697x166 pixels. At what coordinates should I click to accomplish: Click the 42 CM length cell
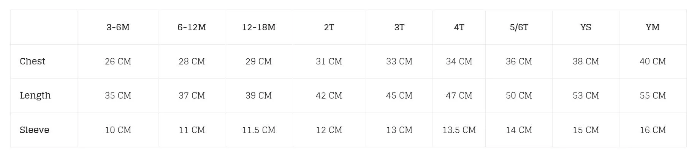click(x=329, y=96)
